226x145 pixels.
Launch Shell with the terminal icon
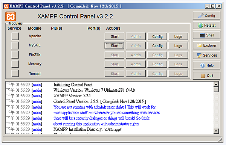[206, 35]
